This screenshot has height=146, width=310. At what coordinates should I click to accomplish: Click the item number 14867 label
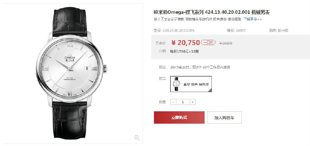(x=236, y=31)
